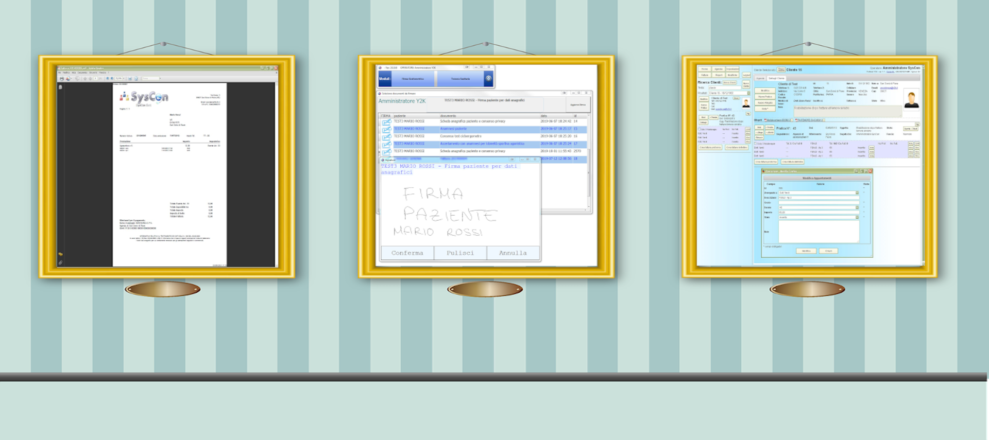The width and height of the screenshot is (989, 440).
Task: Switch to the Dettagli Cliente tab
Action: tap(777, 78)
